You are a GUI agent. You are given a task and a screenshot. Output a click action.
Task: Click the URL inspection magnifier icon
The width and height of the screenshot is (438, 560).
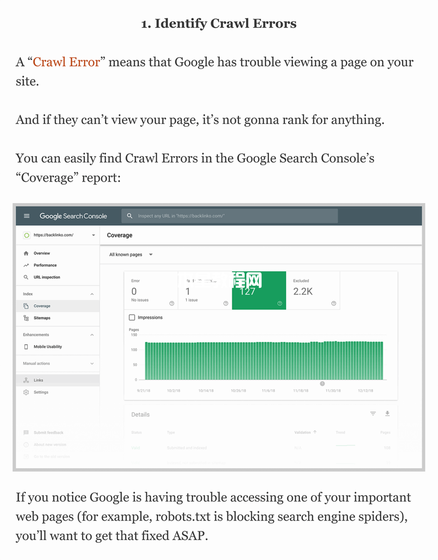26,277
